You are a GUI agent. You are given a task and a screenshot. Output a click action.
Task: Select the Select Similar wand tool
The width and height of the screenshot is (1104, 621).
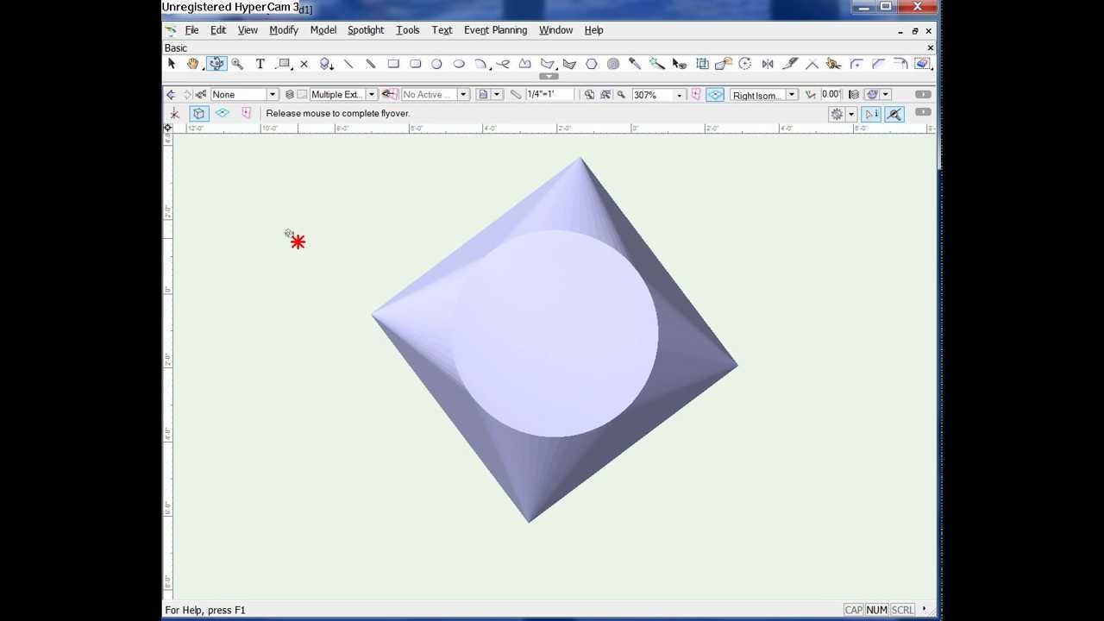click(657, 64)
